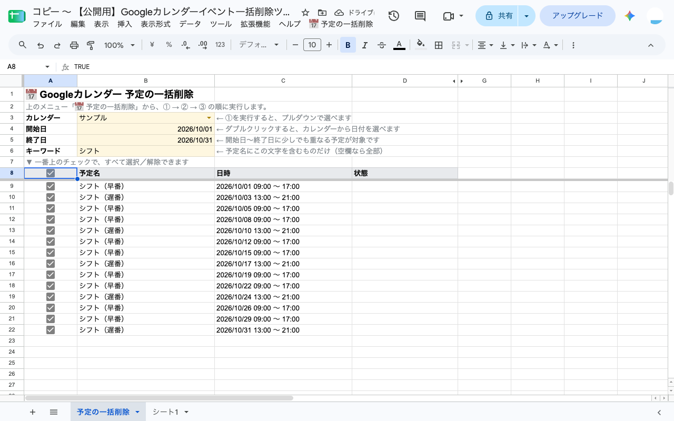Click the 共有 share button
The height and width of the screenshot is (421, 674).
498,16
